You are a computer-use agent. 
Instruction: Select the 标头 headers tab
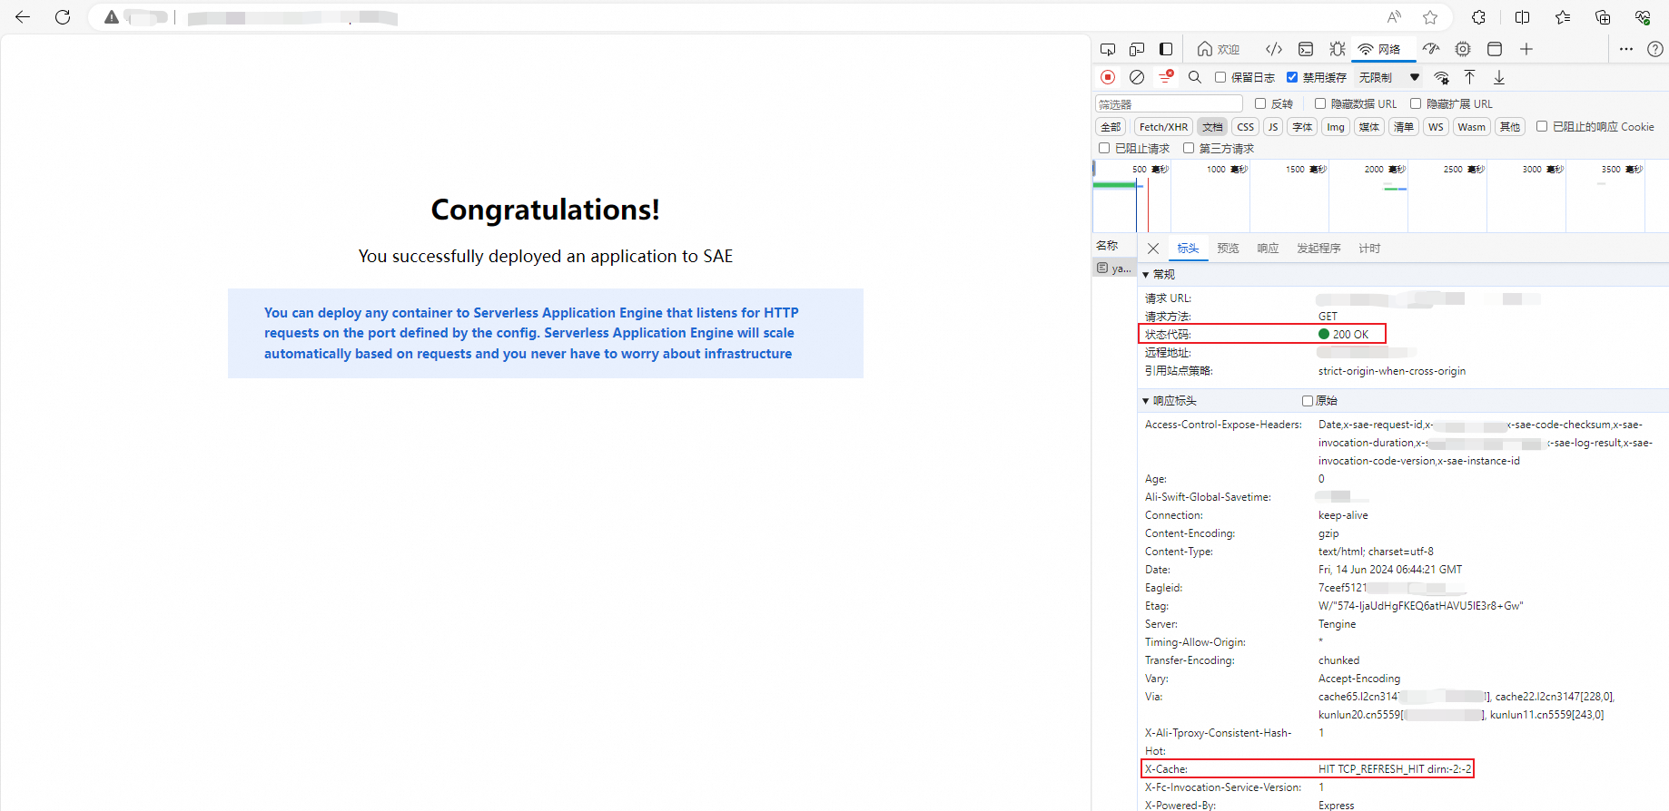coord(1188,249)
